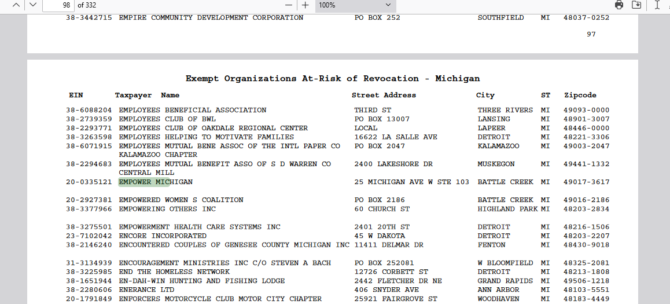
Task: Click city MUSKEGON
Action: (496, 164)
